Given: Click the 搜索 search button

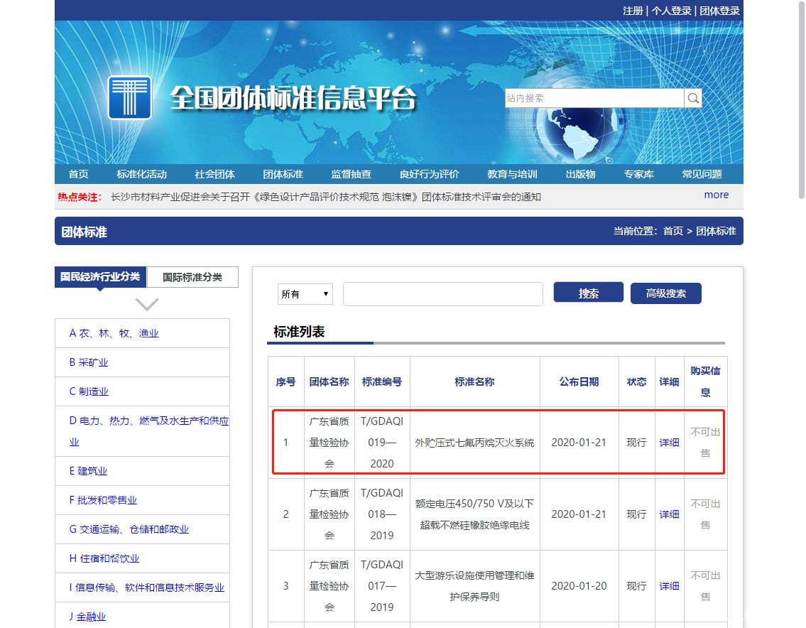Looking at the screenshot, I should point(588,292).
